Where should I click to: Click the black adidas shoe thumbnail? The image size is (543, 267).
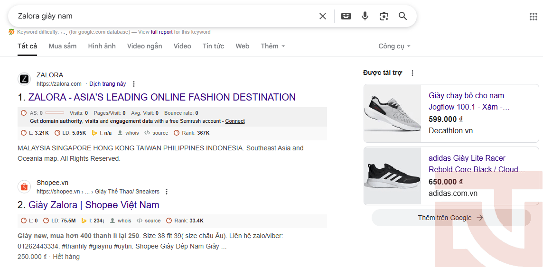[x=393, y=175]
